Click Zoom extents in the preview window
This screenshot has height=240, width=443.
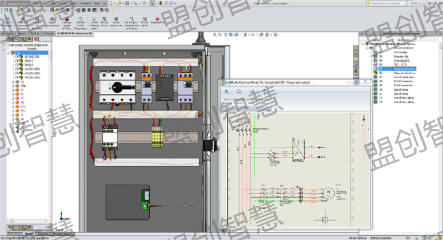click(227, 95)
